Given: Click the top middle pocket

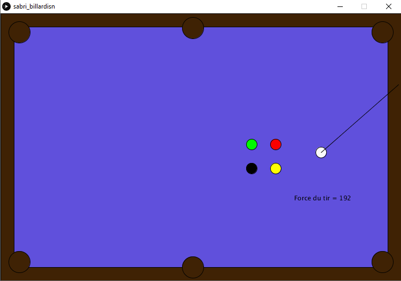Looking at the screenshot, I should [x=193, y=28].
